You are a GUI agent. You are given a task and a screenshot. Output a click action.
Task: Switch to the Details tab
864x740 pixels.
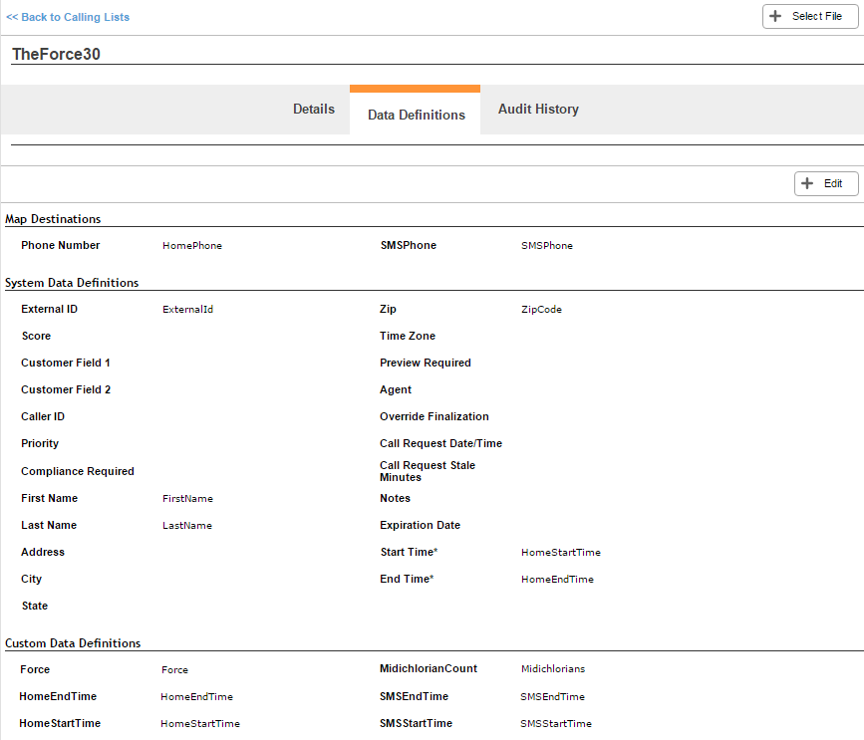(x=314, y=109)
